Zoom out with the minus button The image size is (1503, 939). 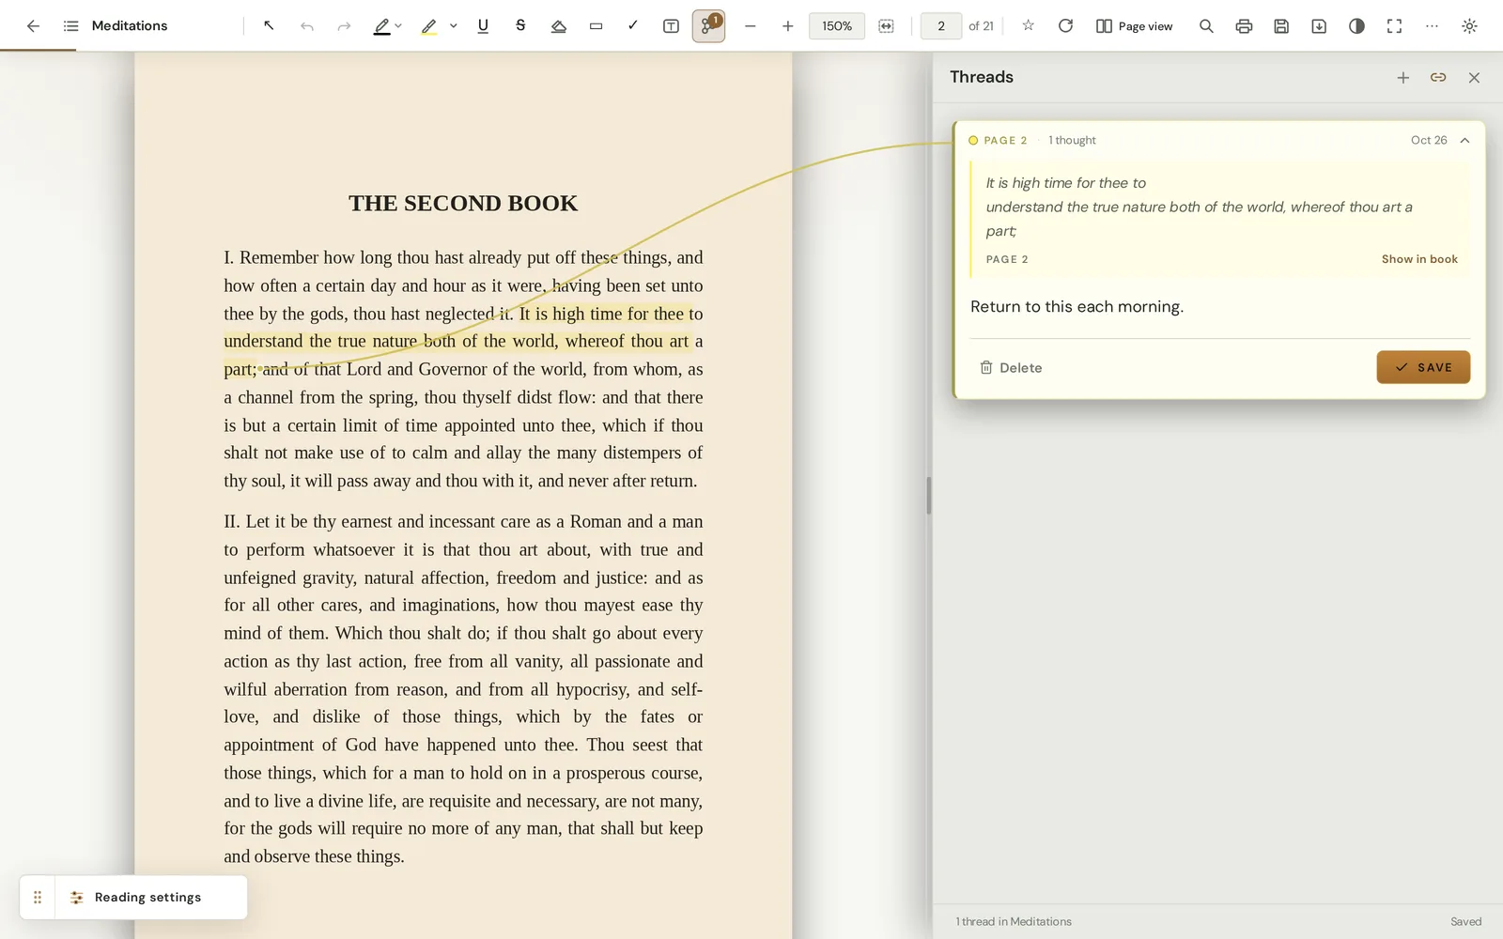pyautogui.click(x=750, y=26)
